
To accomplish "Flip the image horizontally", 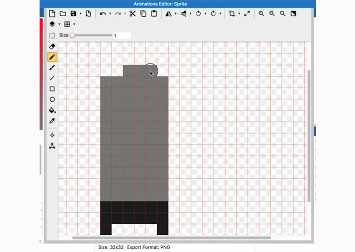I will pos(168,14).
